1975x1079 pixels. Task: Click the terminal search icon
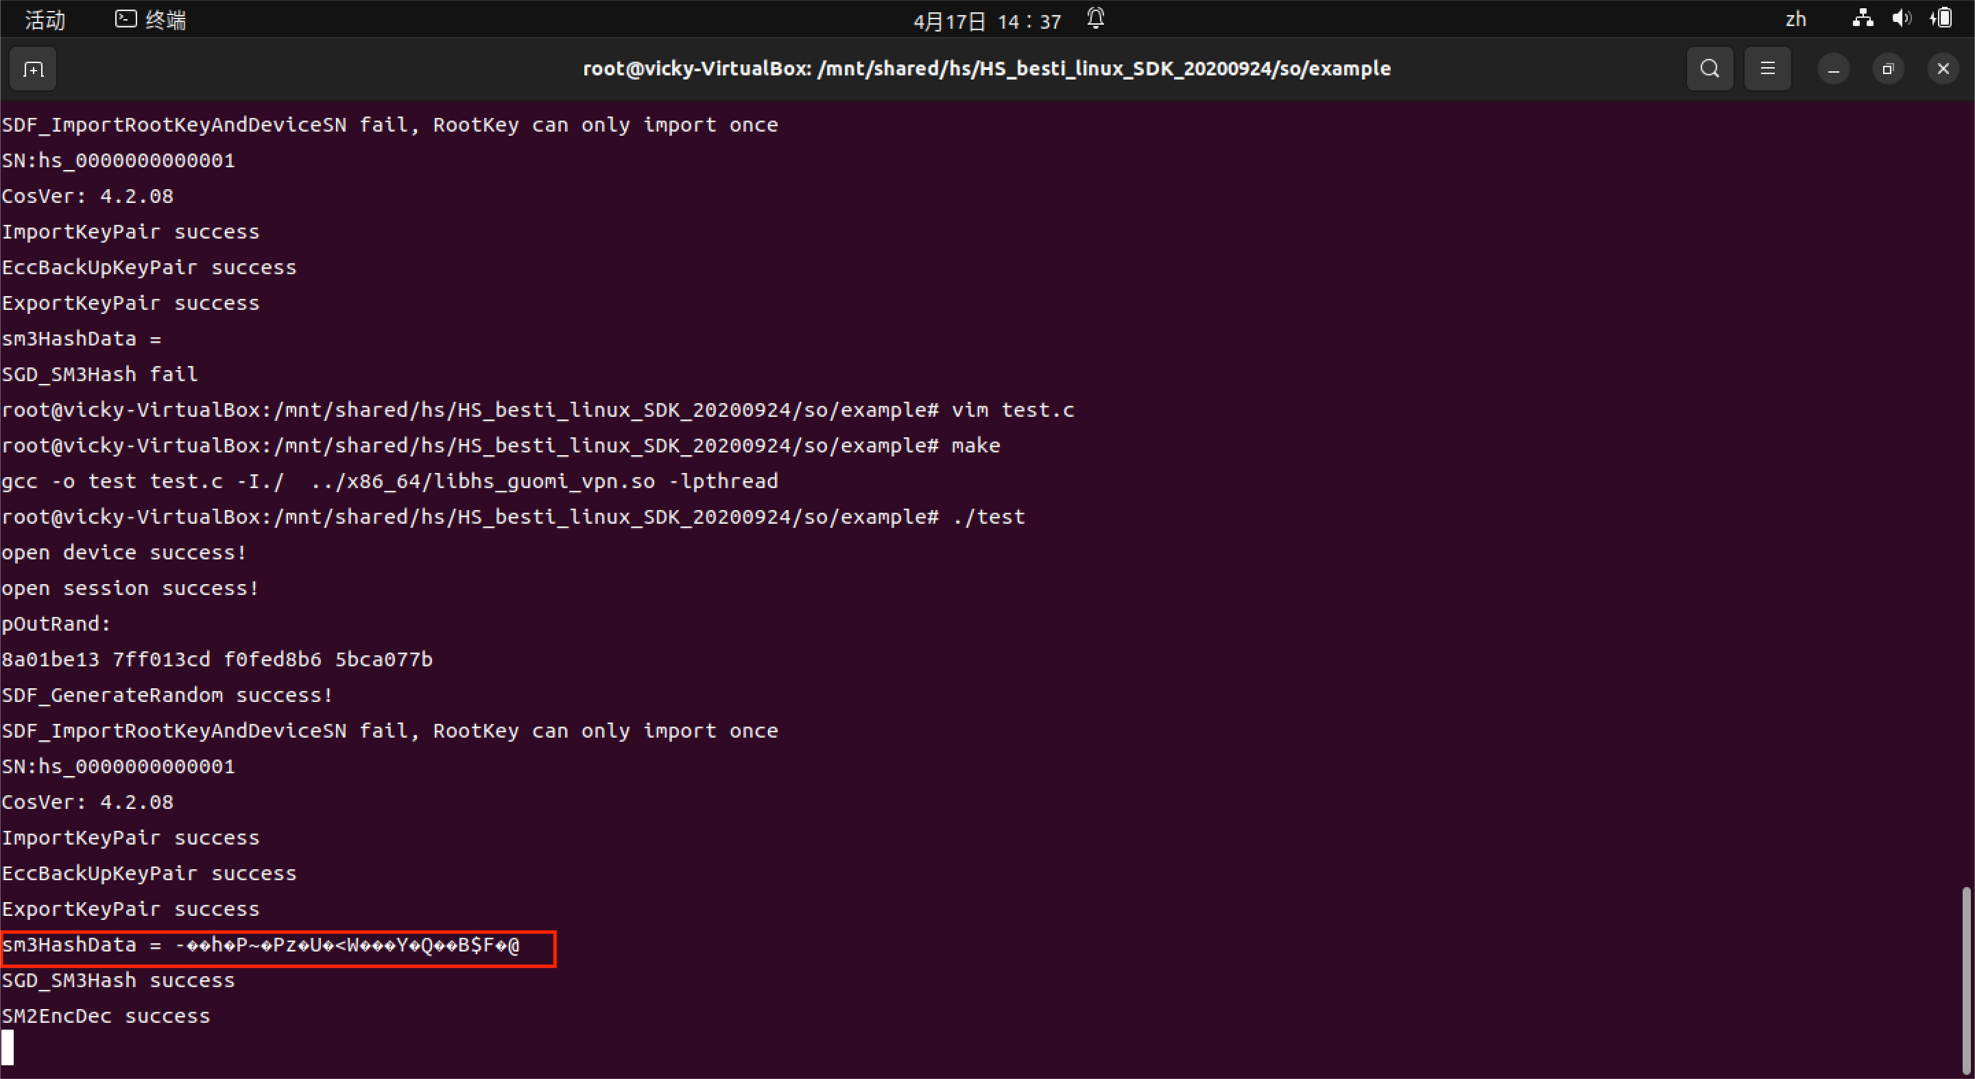pos(1709,69)
